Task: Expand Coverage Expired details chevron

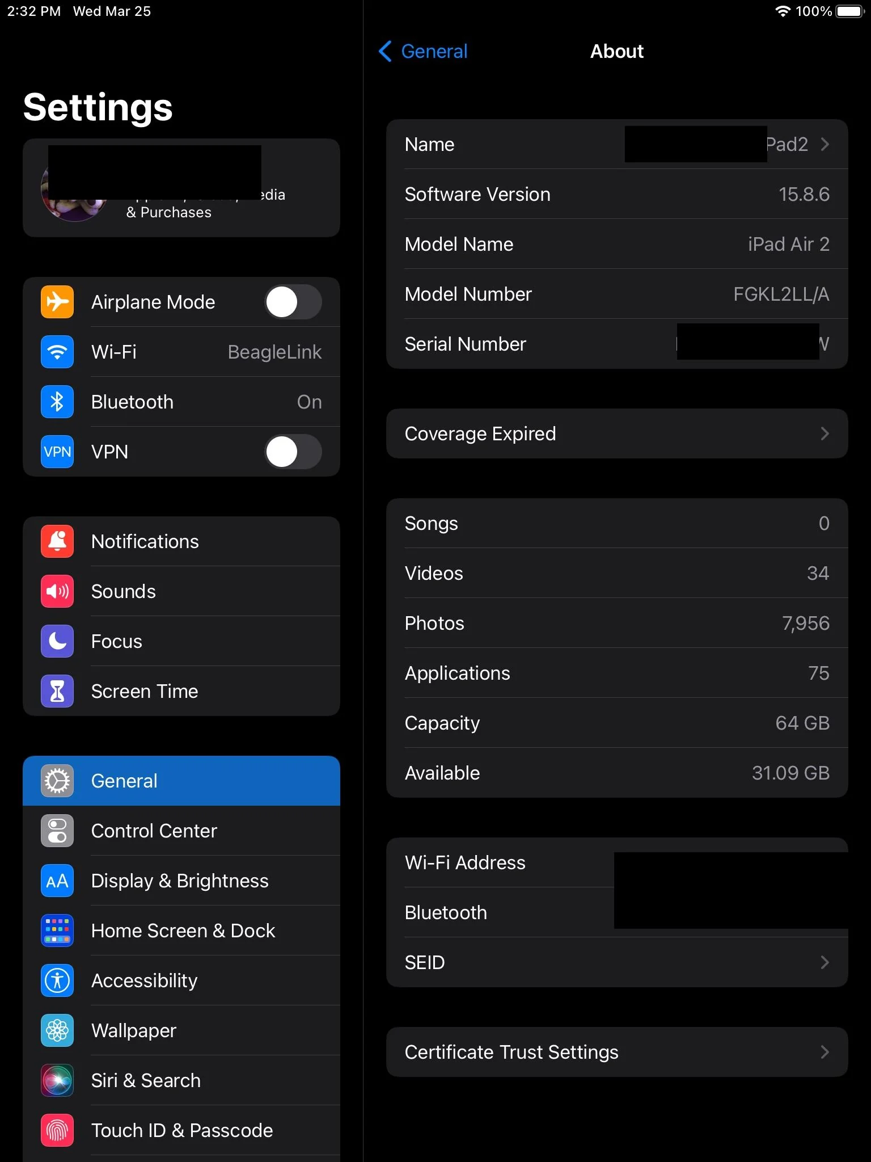Action: (825, 433)
